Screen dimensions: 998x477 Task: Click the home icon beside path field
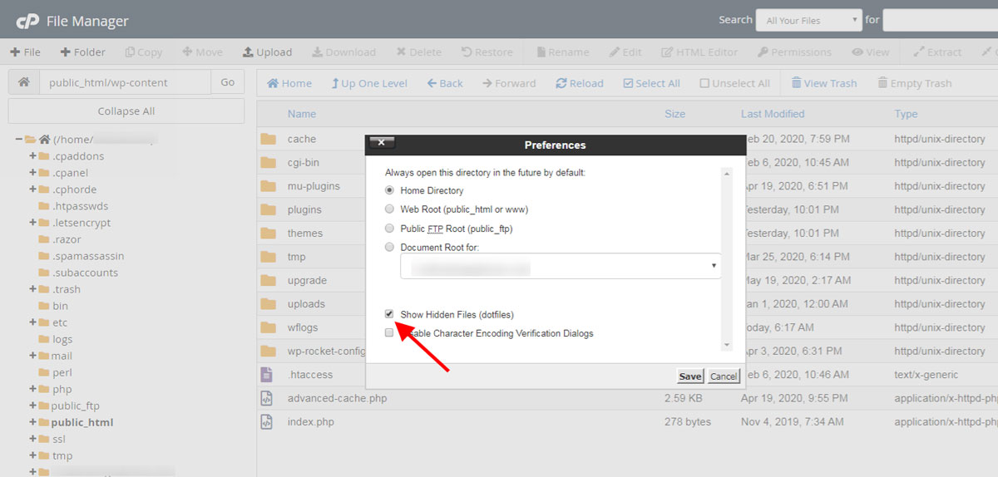[23, 82]
